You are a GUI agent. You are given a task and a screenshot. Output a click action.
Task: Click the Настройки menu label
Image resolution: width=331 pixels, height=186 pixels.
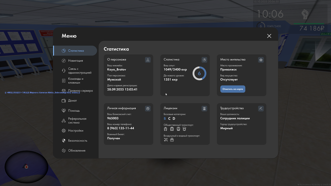pos(76,131)
